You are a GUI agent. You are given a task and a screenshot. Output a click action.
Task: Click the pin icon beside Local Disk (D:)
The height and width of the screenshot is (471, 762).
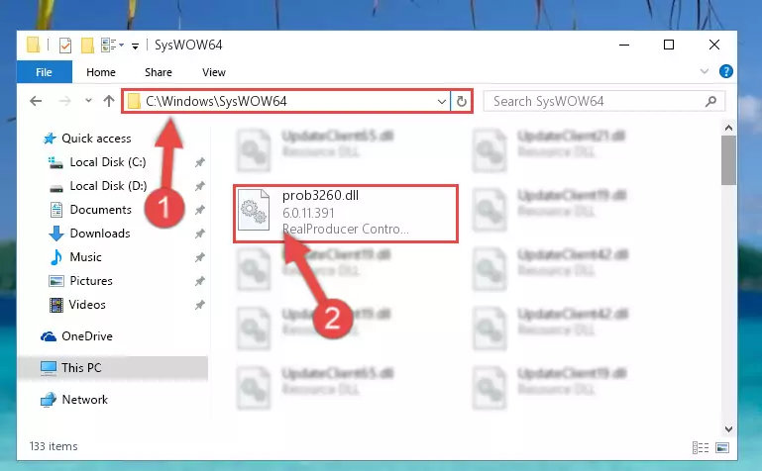click(x=200, y=186)
